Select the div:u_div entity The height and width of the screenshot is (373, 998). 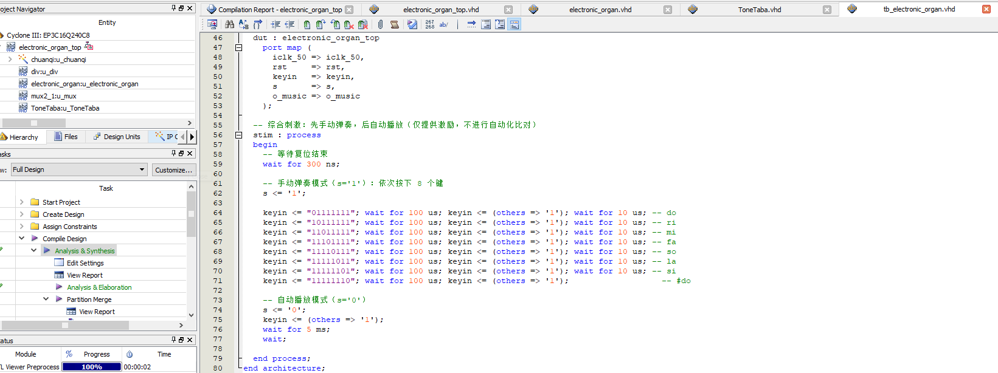(x=44, y=72)
